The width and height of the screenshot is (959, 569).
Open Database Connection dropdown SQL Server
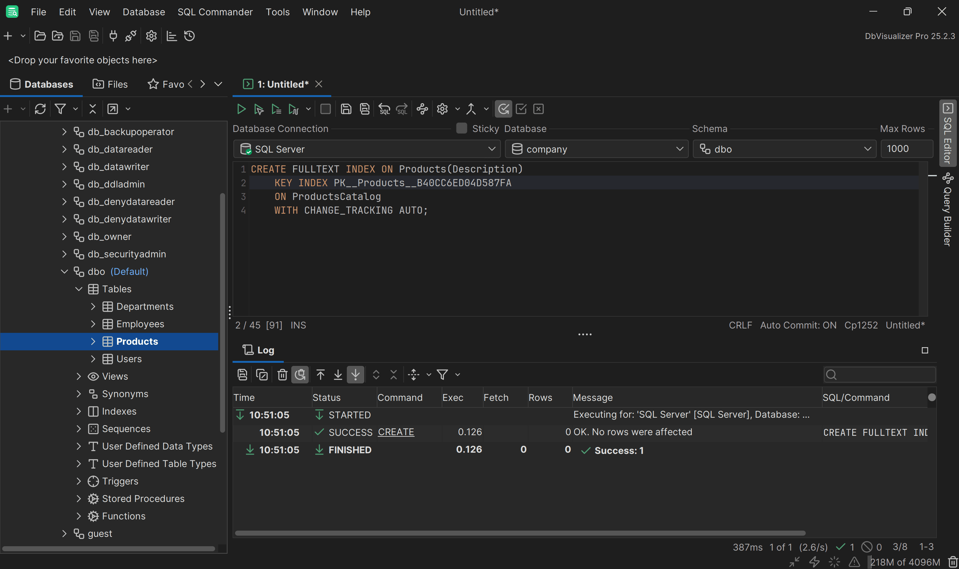pos(367,149)
